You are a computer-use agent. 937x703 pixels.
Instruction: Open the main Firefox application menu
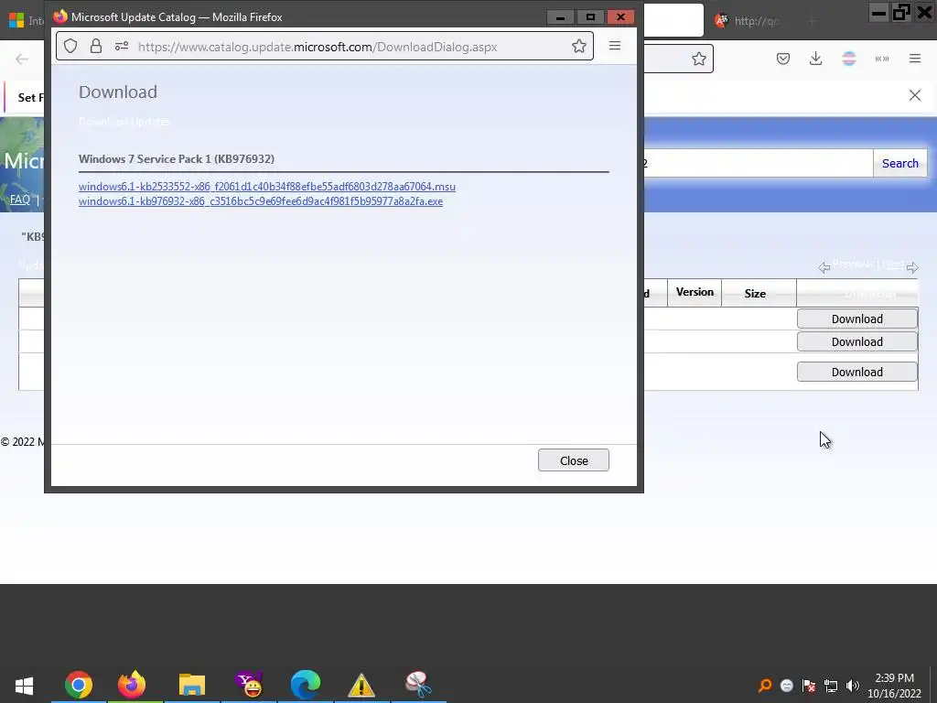point(915,59)
